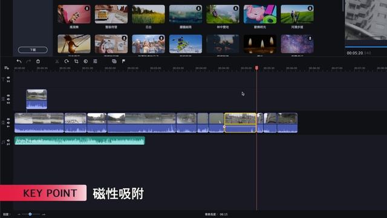The width and height of the screenshot is (387, 218).
Task: Rotate the selected clip
Action: (67, 61)
